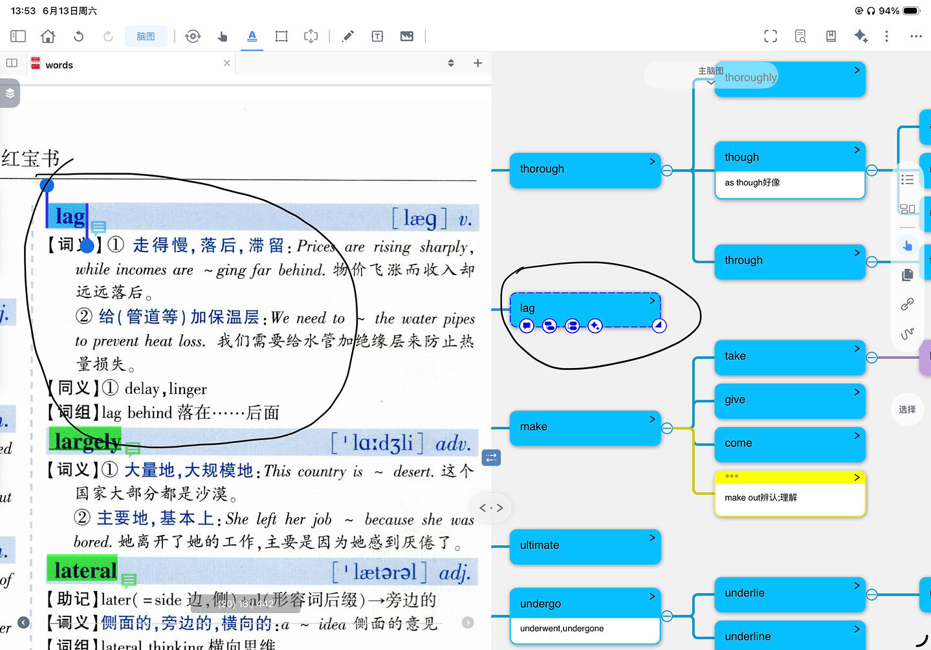Switch to 脑图 mind map mode
The width and height of the screenshot is (931, 650).
pyautogui.click(x=146, y=36)
